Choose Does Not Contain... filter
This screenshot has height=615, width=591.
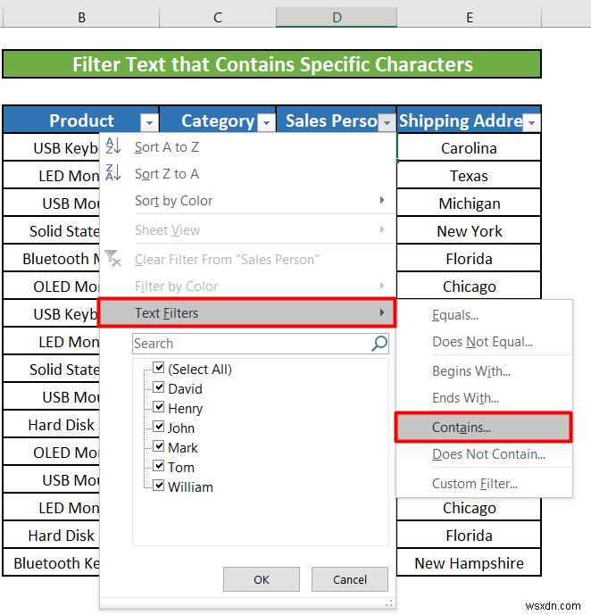[485, 454]
